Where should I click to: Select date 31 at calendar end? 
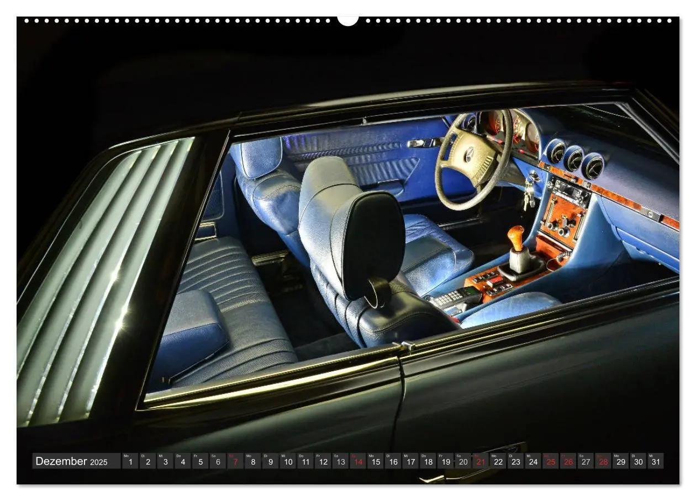click(x=656, y=461)
